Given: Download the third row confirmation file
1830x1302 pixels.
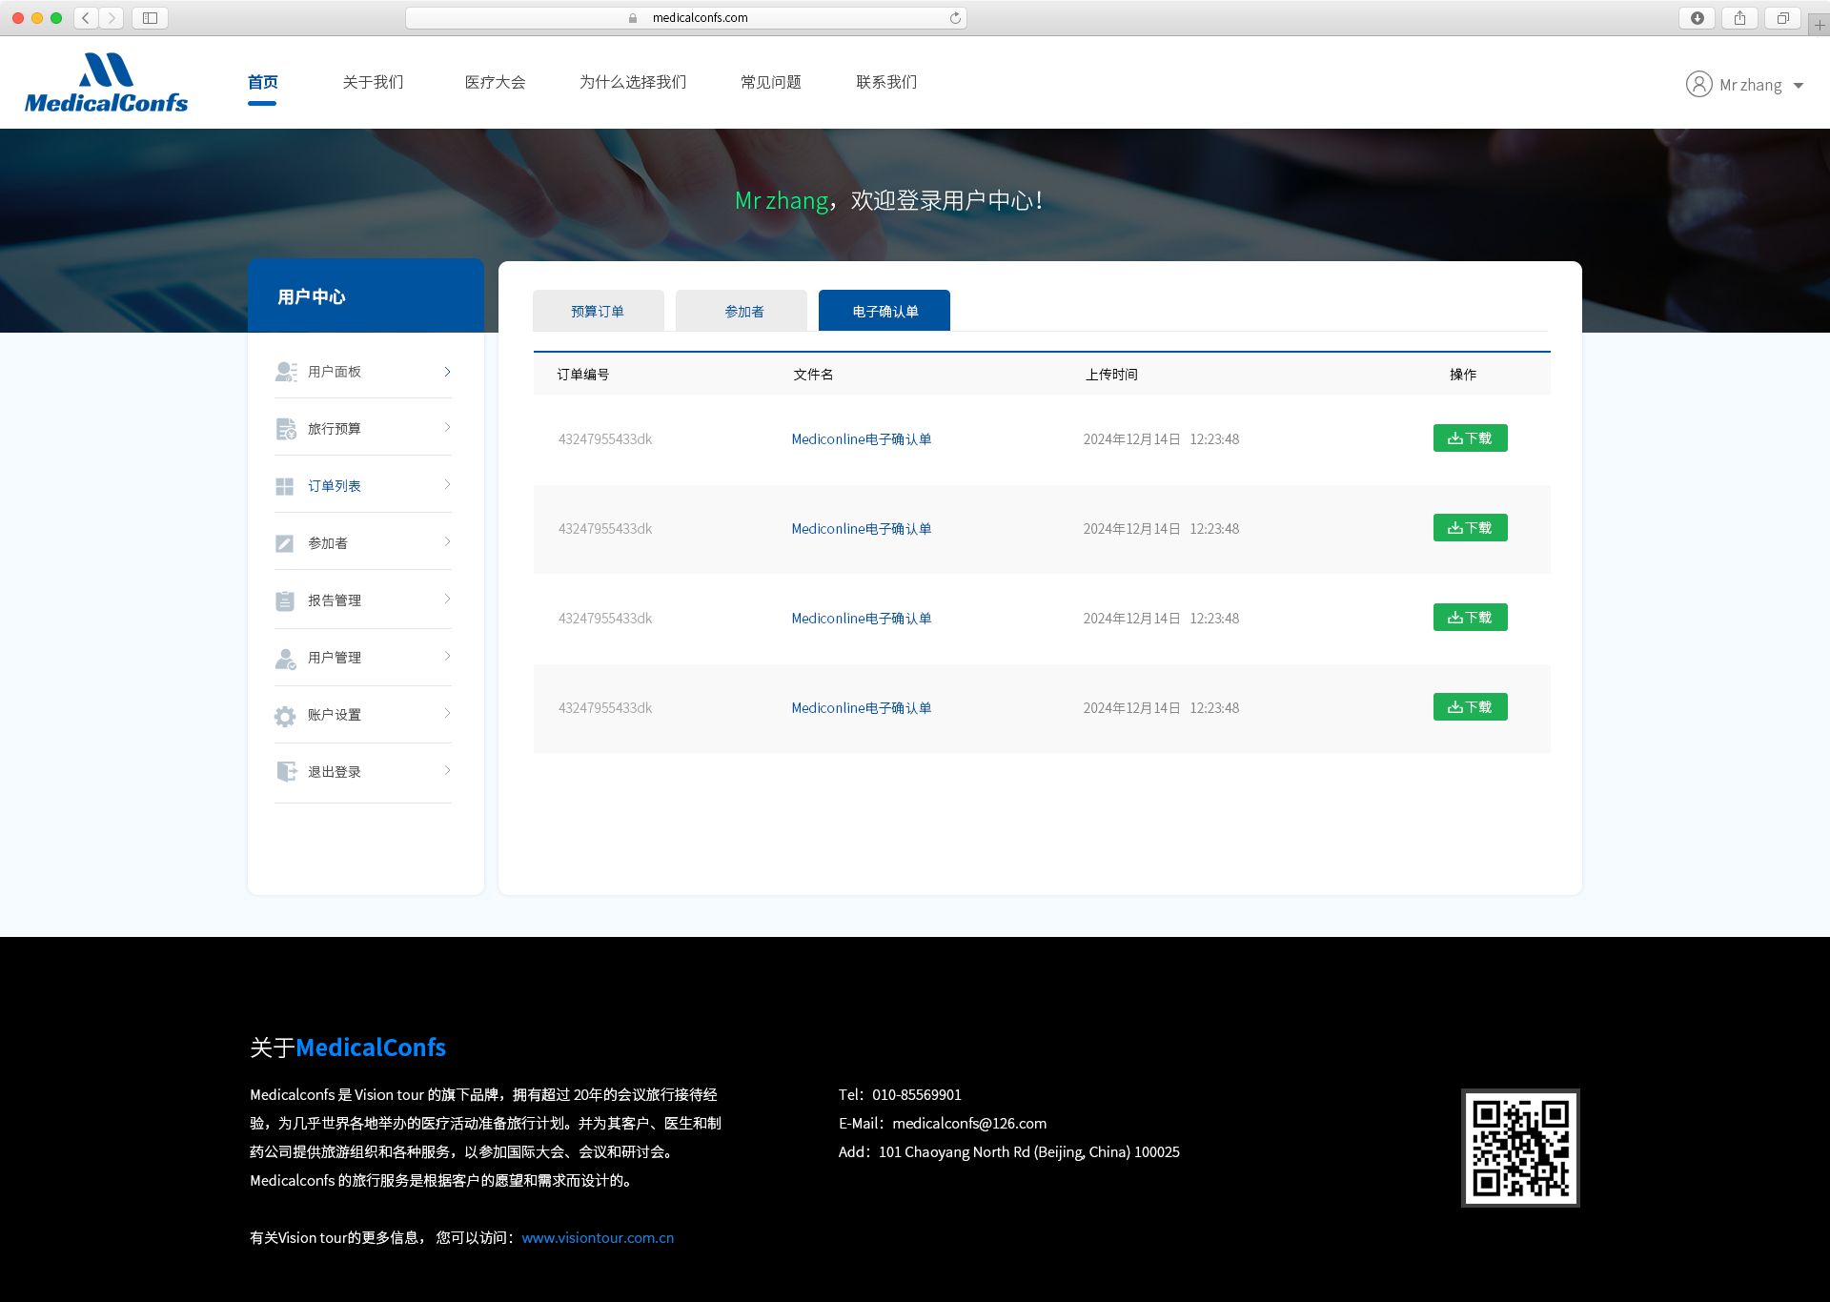Looking at the screenshot, I should pos(1471,618).
